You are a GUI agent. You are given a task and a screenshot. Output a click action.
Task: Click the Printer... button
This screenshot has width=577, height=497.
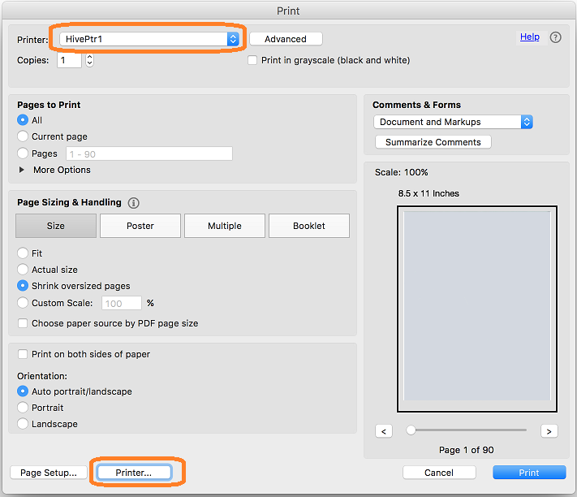[134, 473]
